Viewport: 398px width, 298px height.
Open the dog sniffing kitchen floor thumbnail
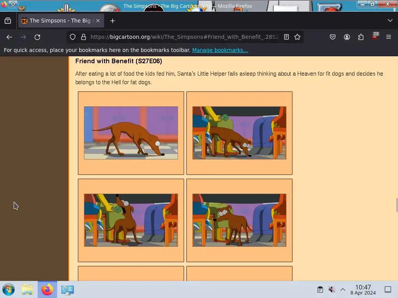pos(131,133)
